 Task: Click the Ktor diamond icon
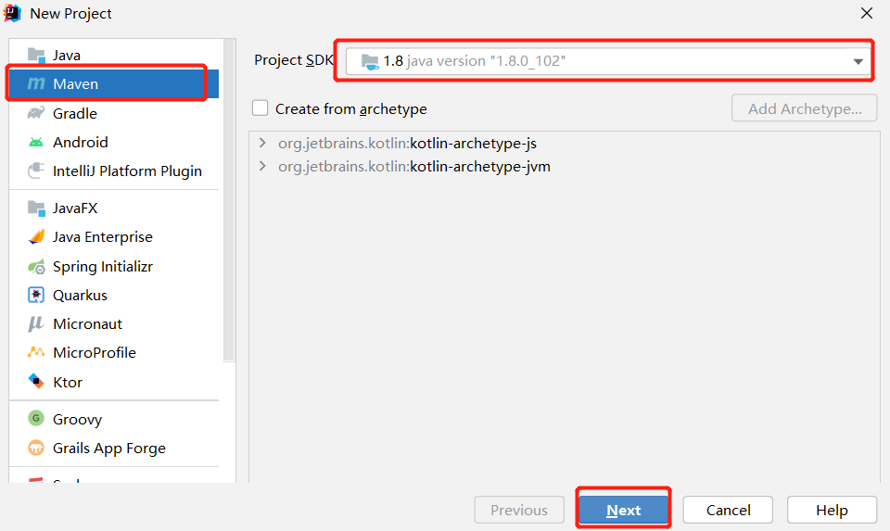(x=36, y=381)
